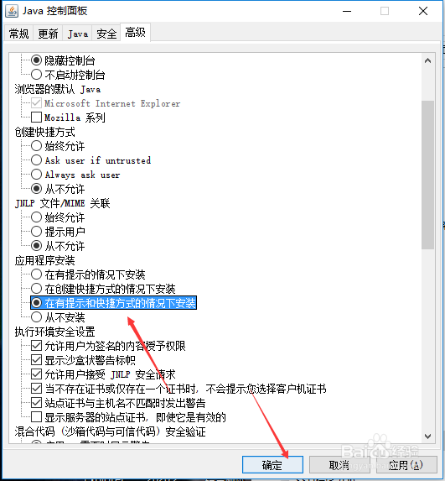
Task: Uncheck 显示沙盒状警告标帜 checkbox
Action: point(36,360)
